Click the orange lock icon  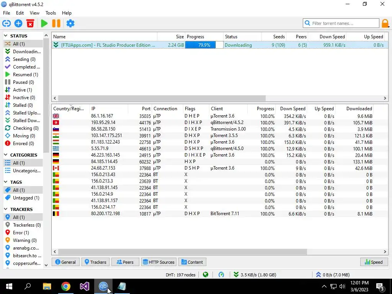[385, 23]
